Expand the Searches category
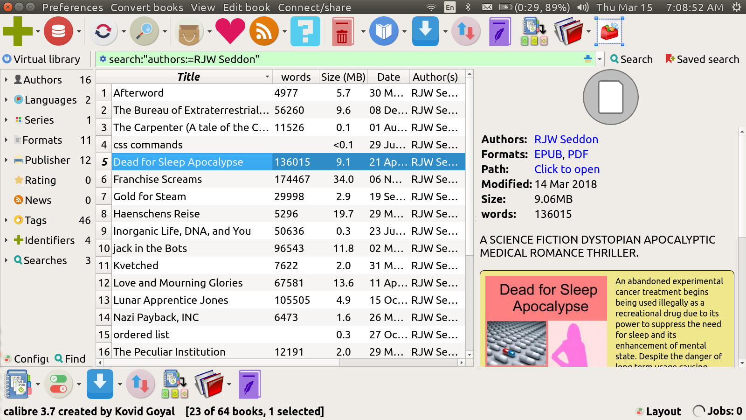The width and height of the screenshot is (746, 420). coord(6,260)
